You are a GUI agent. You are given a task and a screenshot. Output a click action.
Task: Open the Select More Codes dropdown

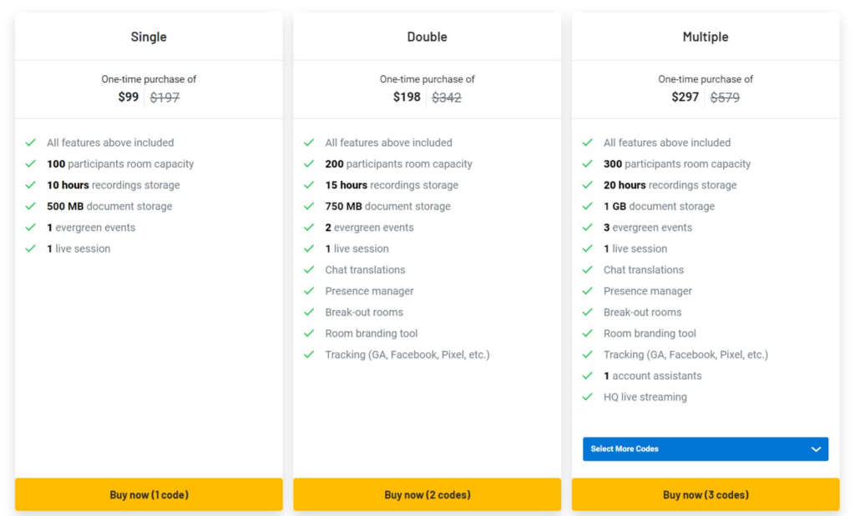(x=705, y=448)
